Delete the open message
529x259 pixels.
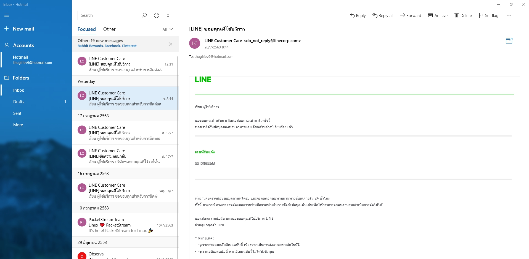(x=463, y=16)
